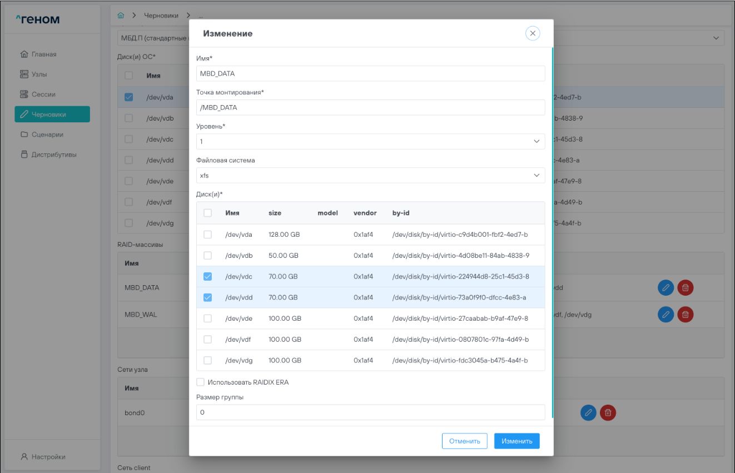This screenshot has height=473, width=735.
Task: Click edit pencil icon for MBD_WAL array
Action: (666, 314)
